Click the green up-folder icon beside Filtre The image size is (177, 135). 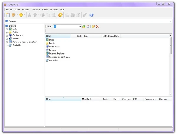click(x=84, y=27)
